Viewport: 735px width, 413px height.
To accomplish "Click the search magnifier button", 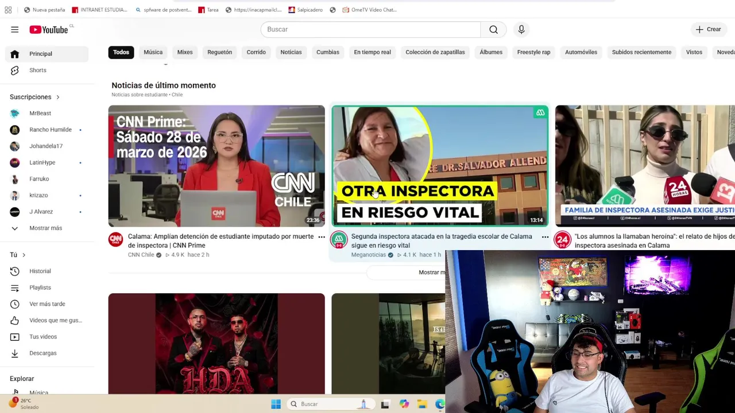I will (493, 29).
